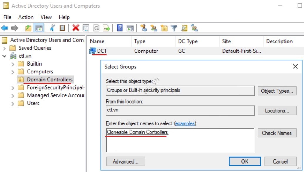Click the red Delete toolbar icon
Image resolution: width=304 pixels, height=172 pixels.
point(75,28)
